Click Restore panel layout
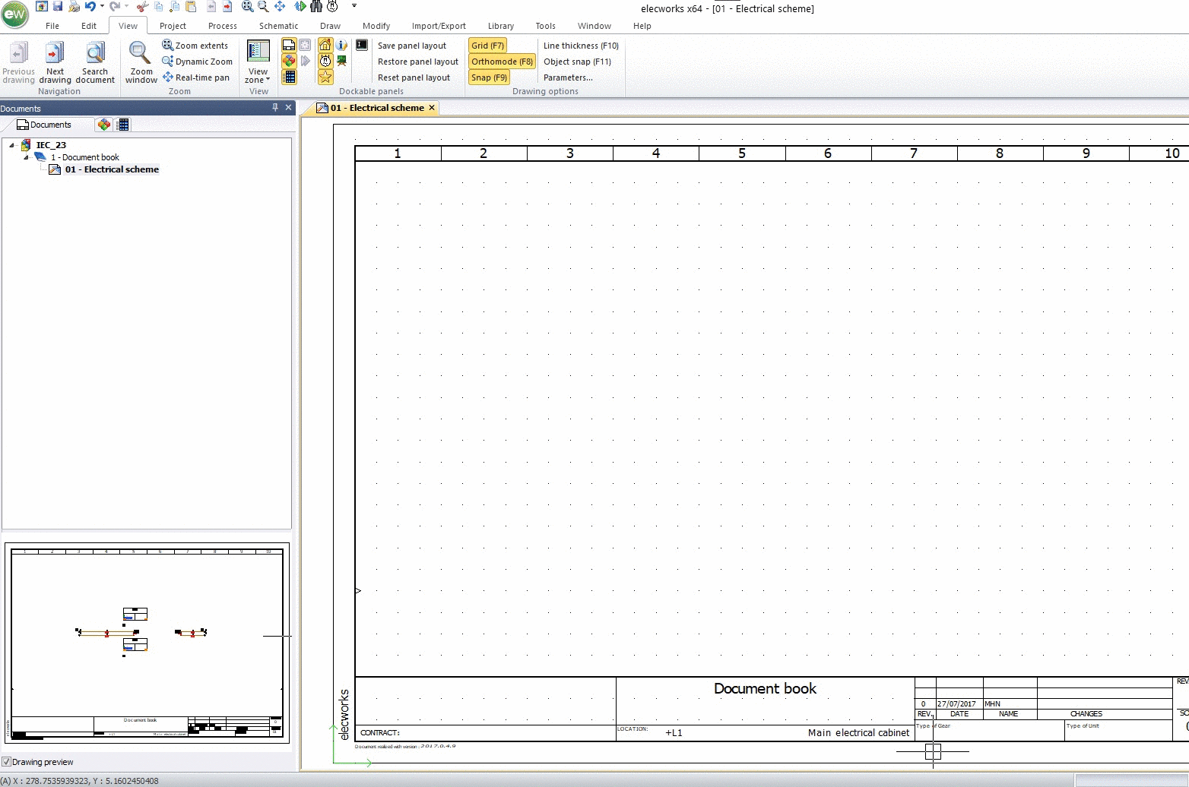This screenshot has width=1189, height=787. tap(418, 62)
